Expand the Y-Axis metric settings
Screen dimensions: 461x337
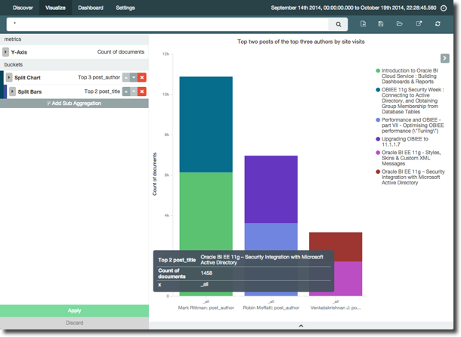[6, 52]
